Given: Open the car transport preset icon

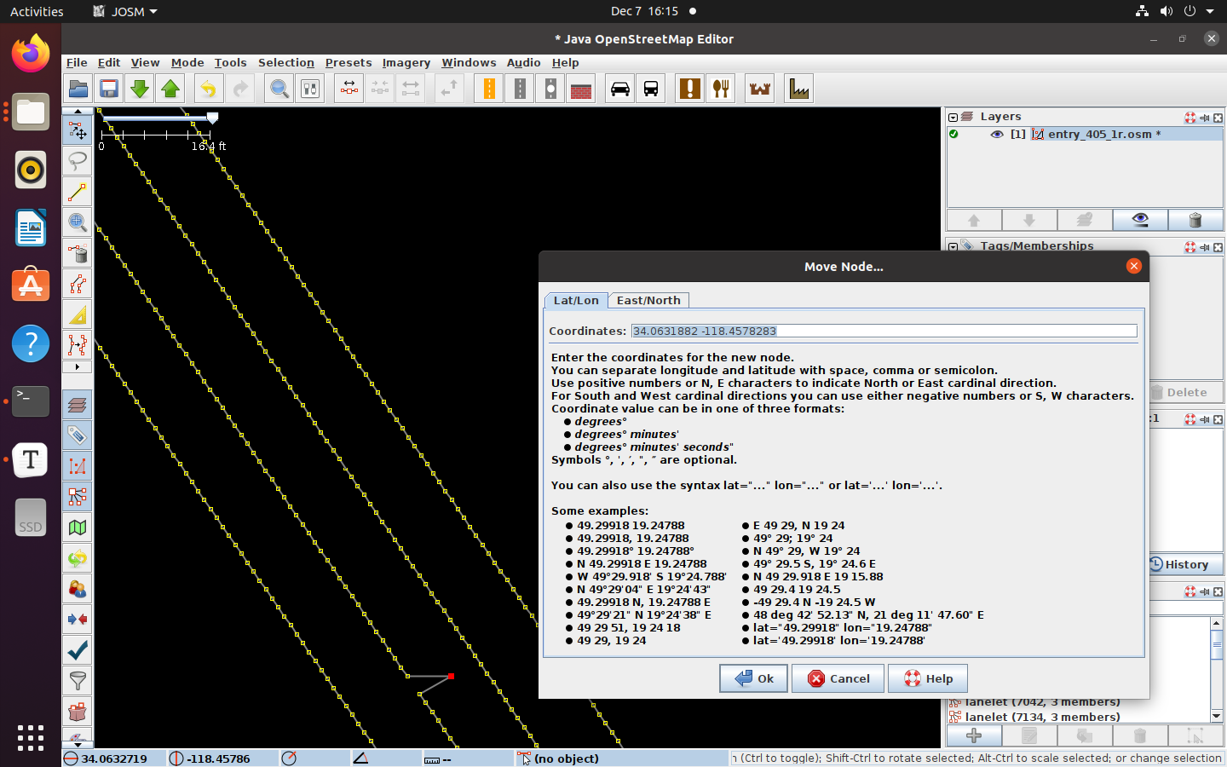Looking at the screenshot, I should click(620, 89).
